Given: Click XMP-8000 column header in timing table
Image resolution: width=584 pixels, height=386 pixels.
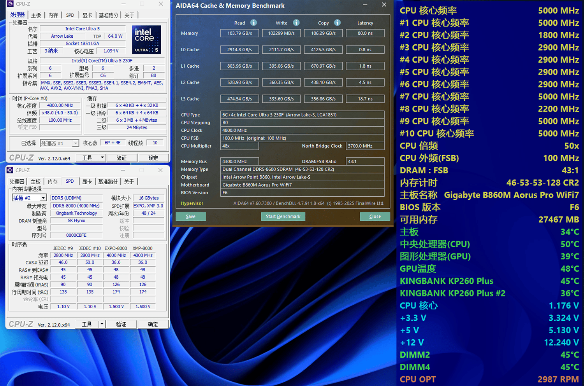Looking at the screenshot, I should 142,248.
